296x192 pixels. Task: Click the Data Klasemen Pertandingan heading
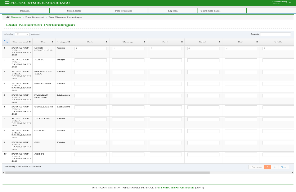coord(40,25)
